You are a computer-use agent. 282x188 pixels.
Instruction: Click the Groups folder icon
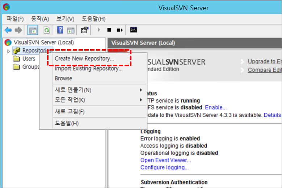pyautogui.click(x=16, y=67)
